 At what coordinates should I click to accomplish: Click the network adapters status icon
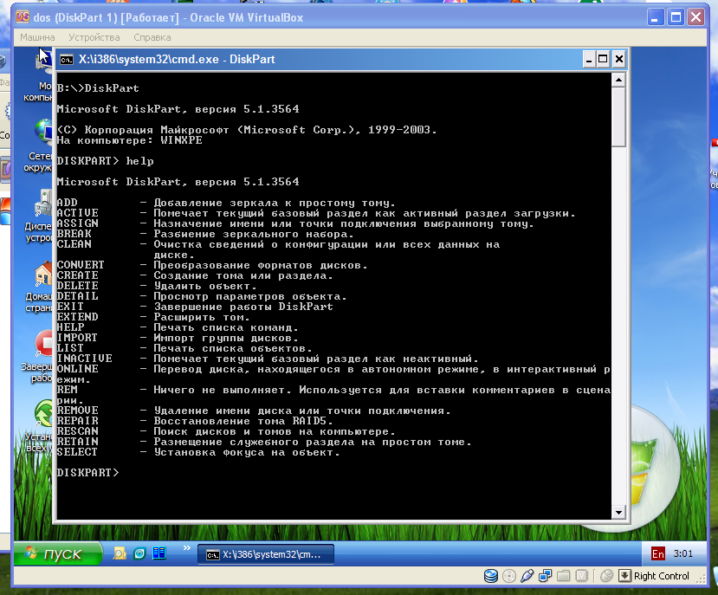coord(545,576)
